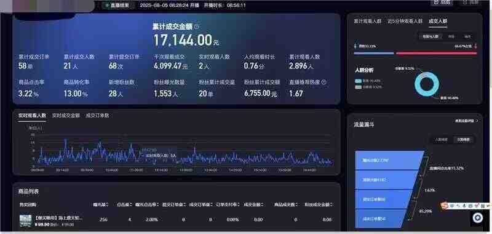Screen dimensions: 492x234
Task: Click the product thumbnail in 商品列表
Action: tap(25, 220)
